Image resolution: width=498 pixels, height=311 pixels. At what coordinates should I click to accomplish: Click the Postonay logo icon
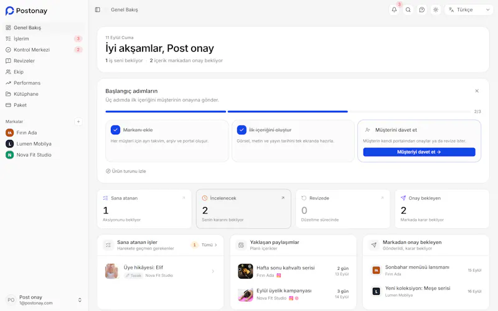coord(9,11)
